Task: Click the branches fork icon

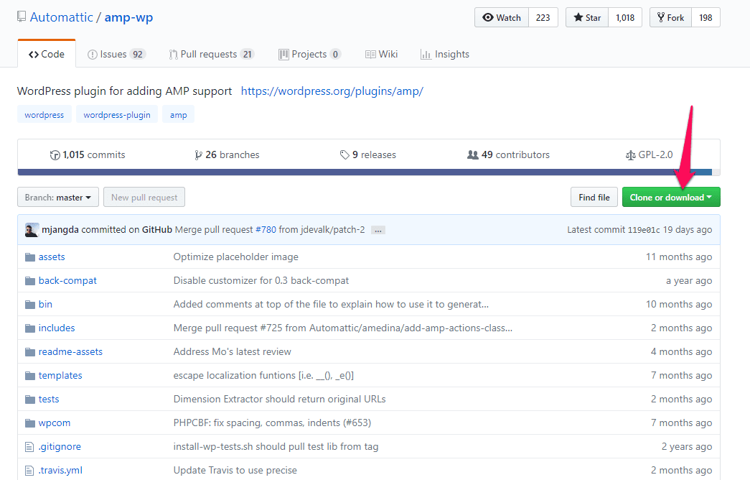Action: pos(198,155)
